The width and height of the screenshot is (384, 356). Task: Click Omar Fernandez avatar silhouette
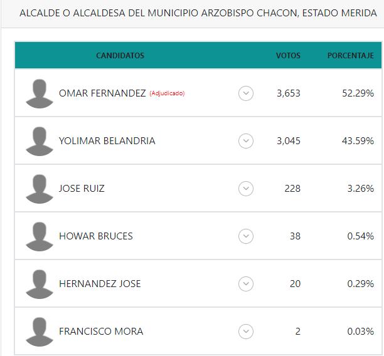click(x=40, y=93)
